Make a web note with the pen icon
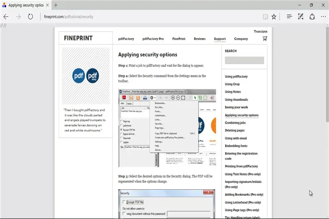This screenshot has height=219, width=329. point(301,16)
